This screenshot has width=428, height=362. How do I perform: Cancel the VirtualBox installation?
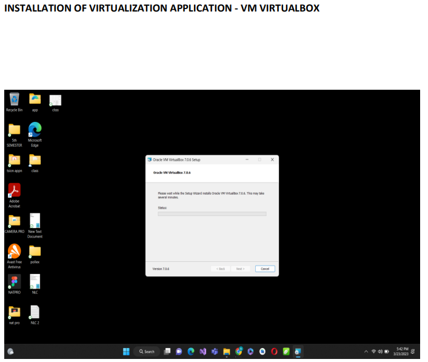point(265,269)
